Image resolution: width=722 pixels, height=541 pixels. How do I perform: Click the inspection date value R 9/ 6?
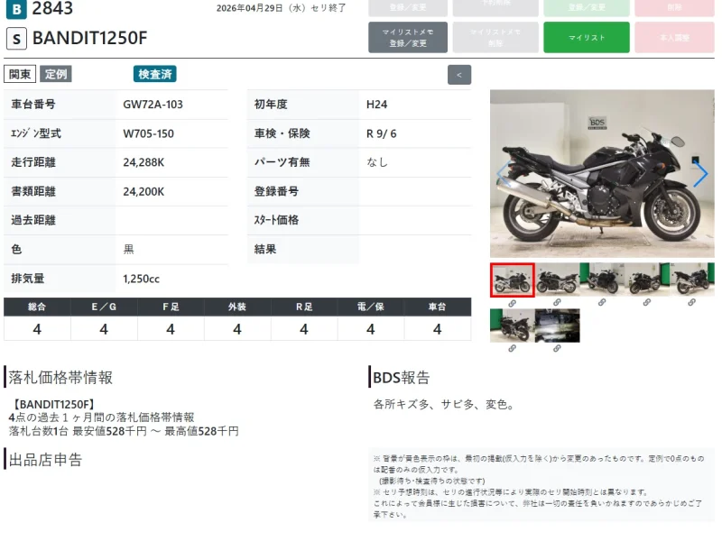381,133
